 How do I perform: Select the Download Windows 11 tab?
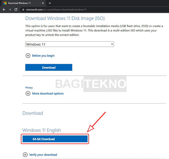24,3
